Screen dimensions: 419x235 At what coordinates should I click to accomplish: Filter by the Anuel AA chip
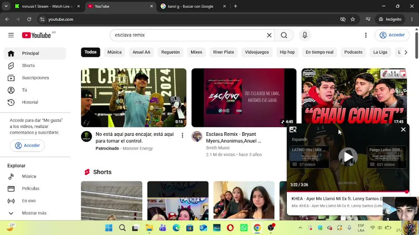tap(141, 52)
